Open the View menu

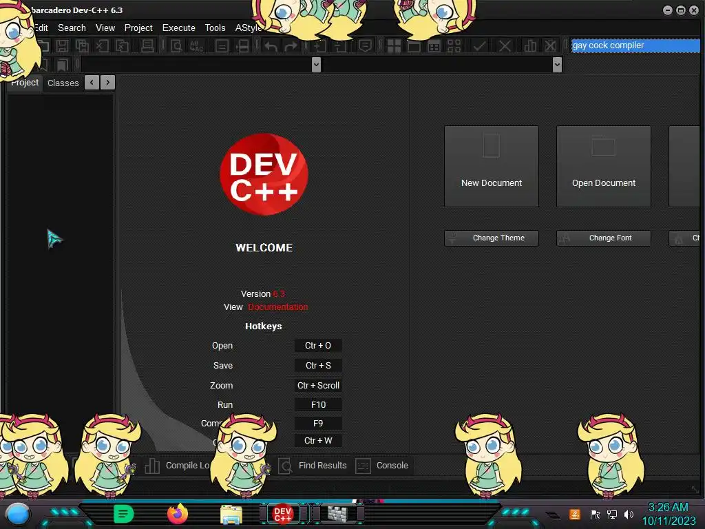click(105, 28)
